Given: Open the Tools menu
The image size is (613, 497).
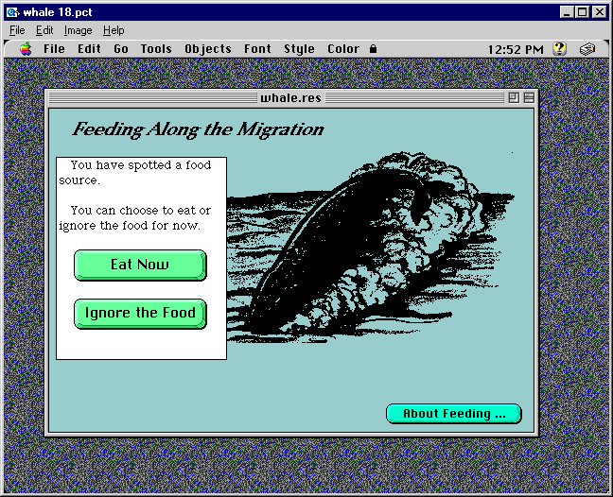Looking at the screenshot, I should (156, 49).
